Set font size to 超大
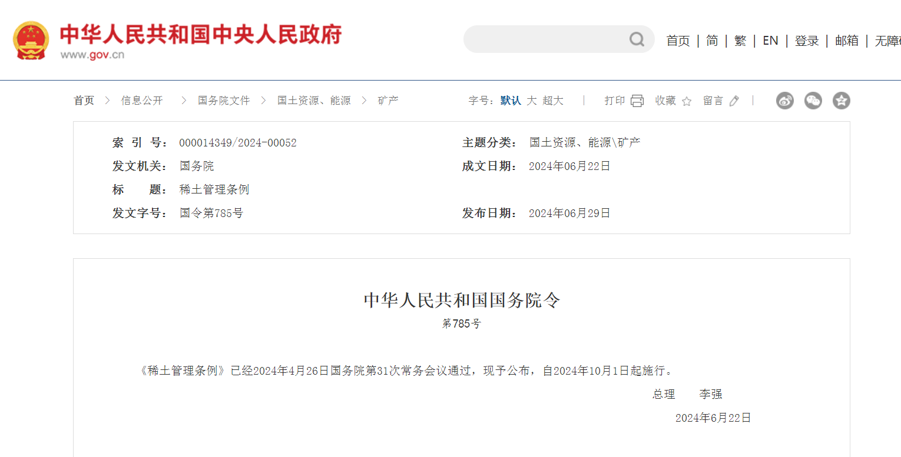The height and width of the screenshot is (457, 901). tap(553, 101)
